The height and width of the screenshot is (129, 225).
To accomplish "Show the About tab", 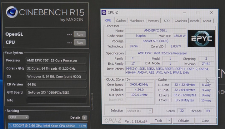I will 207,21.
